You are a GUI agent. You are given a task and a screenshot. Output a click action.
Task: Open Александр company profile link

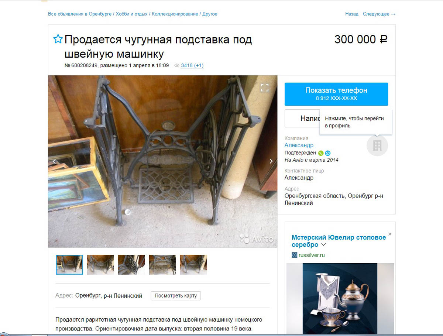pyautogui.click(x=299, y=145)
